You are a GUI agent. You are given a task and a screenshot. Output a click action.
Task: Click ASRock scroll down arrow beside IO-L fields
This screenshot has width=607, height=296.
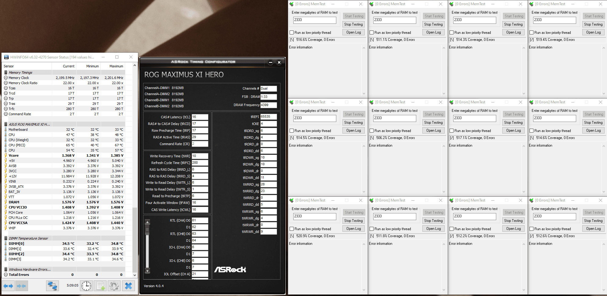click(x=147, y=271)
